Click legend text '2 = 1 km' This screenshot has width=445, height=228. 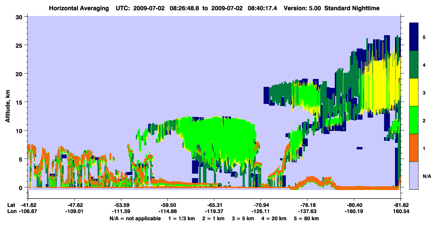(x=214, y=218)
